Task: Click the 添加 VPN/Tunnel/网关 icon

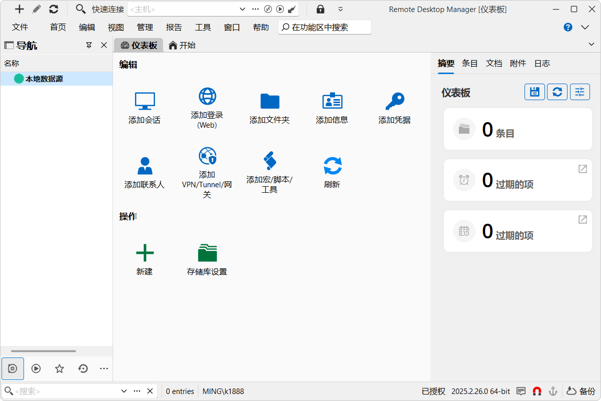Action: tap(207, 156)
